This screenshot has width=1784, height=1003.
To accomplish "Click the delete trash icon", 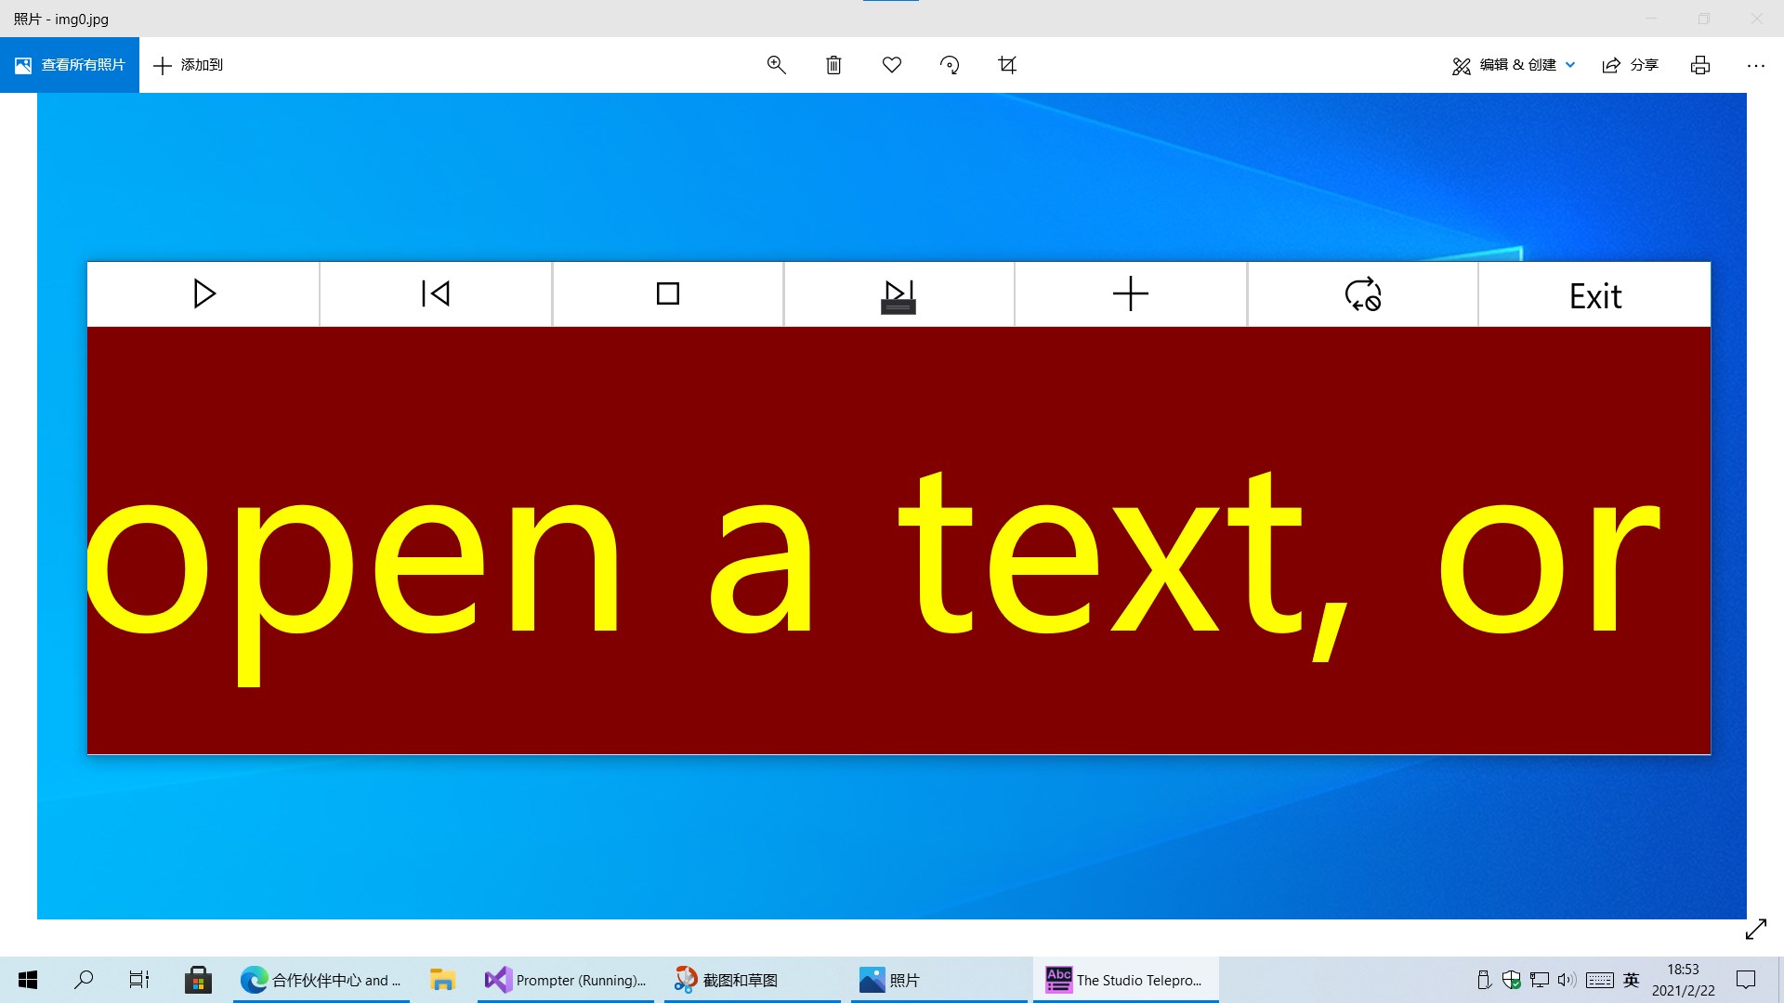I will tap(833, 65).
